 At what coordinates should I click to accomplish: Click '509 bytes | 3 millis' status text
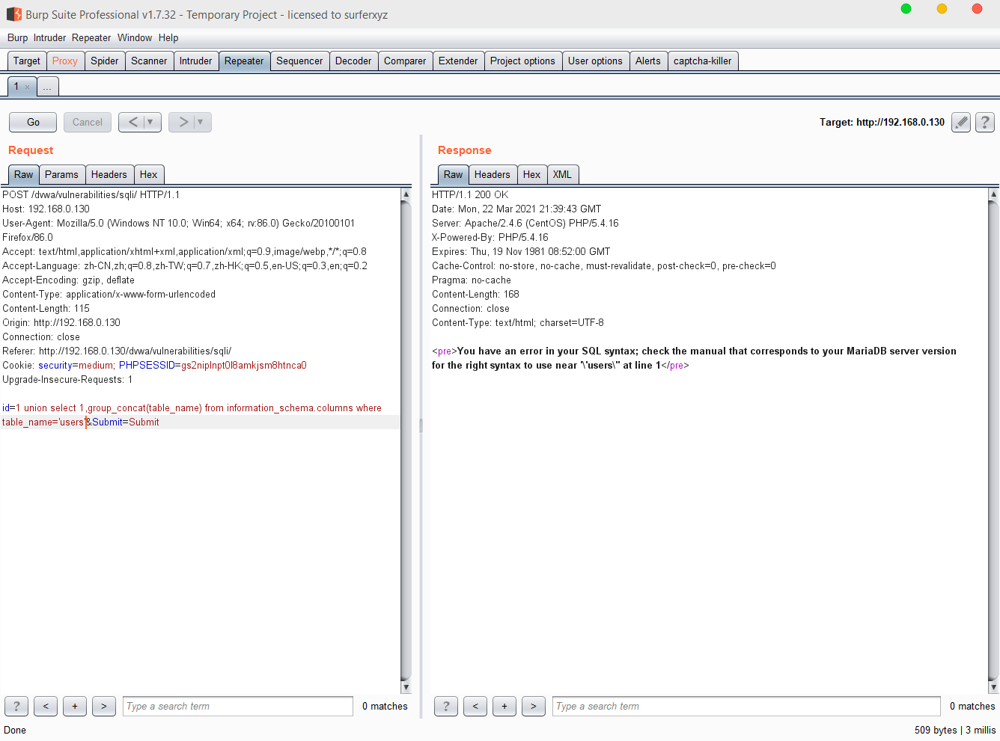click(x=955, y=730)
